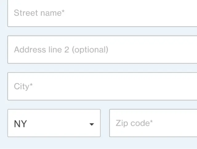Click the optional Address line 2 placeholder
197x149 pixels.
[61, 50]
